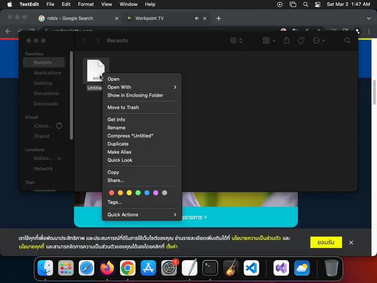Open the Format menu in menu bar

(x=86, y=4)
